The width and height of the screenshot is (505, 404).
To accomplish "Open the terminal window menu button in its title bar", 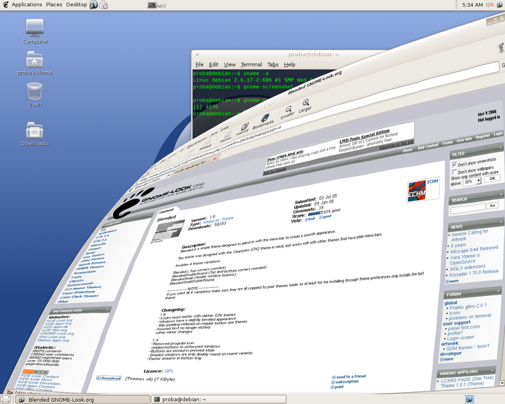I will 198,55.
